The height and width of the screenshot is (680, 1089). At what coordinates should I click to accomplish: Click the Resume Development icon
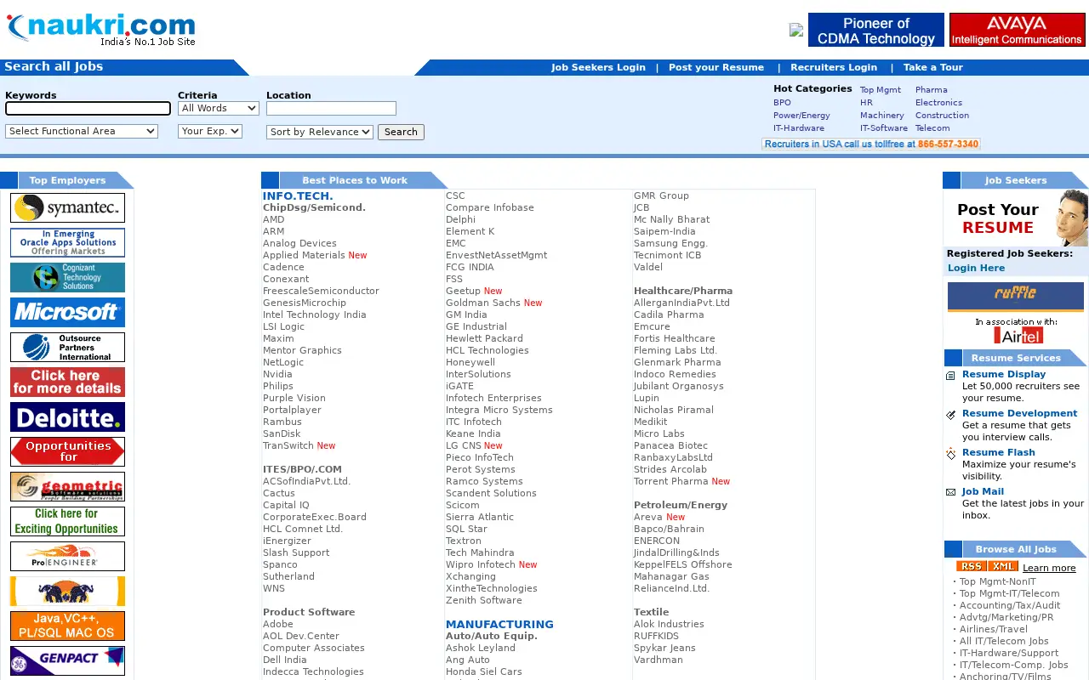click(951, 415)
